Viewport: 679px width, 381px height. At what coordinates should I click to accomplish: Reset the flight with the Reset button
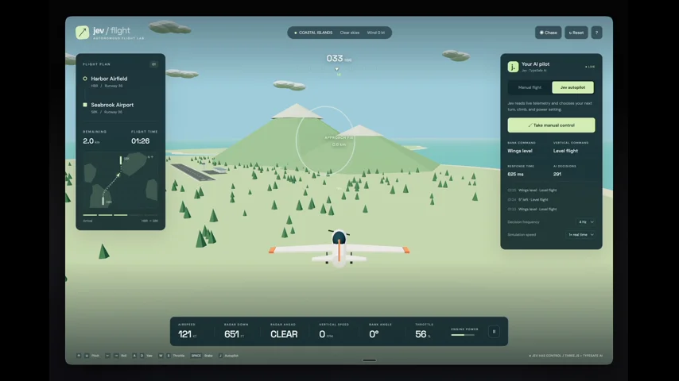[x=576, y=33]
